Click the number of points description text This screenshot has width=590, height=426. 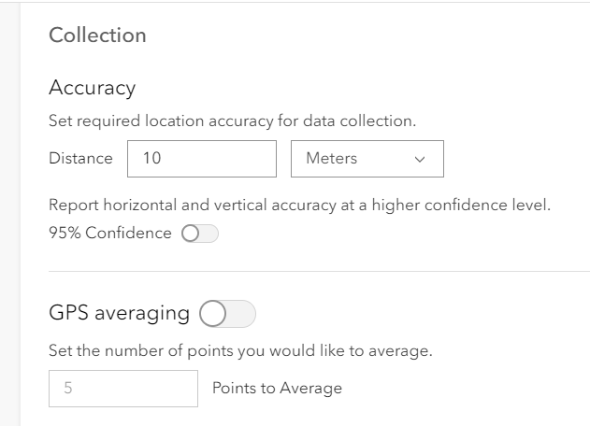click(x=240, y=351)
